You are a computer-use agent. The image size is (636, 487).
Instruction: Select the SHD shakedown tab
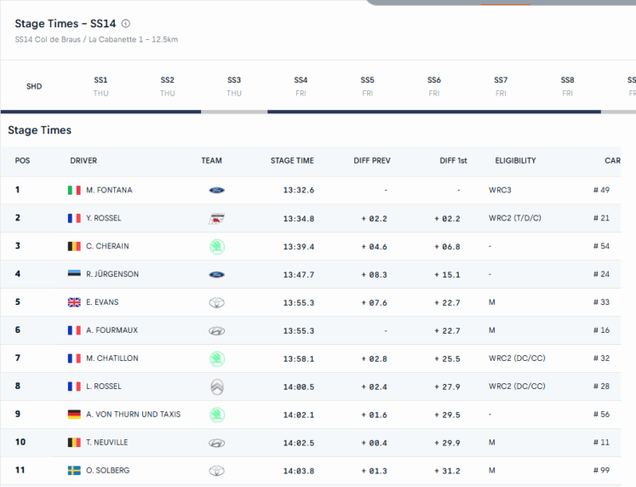click(34, 87)
